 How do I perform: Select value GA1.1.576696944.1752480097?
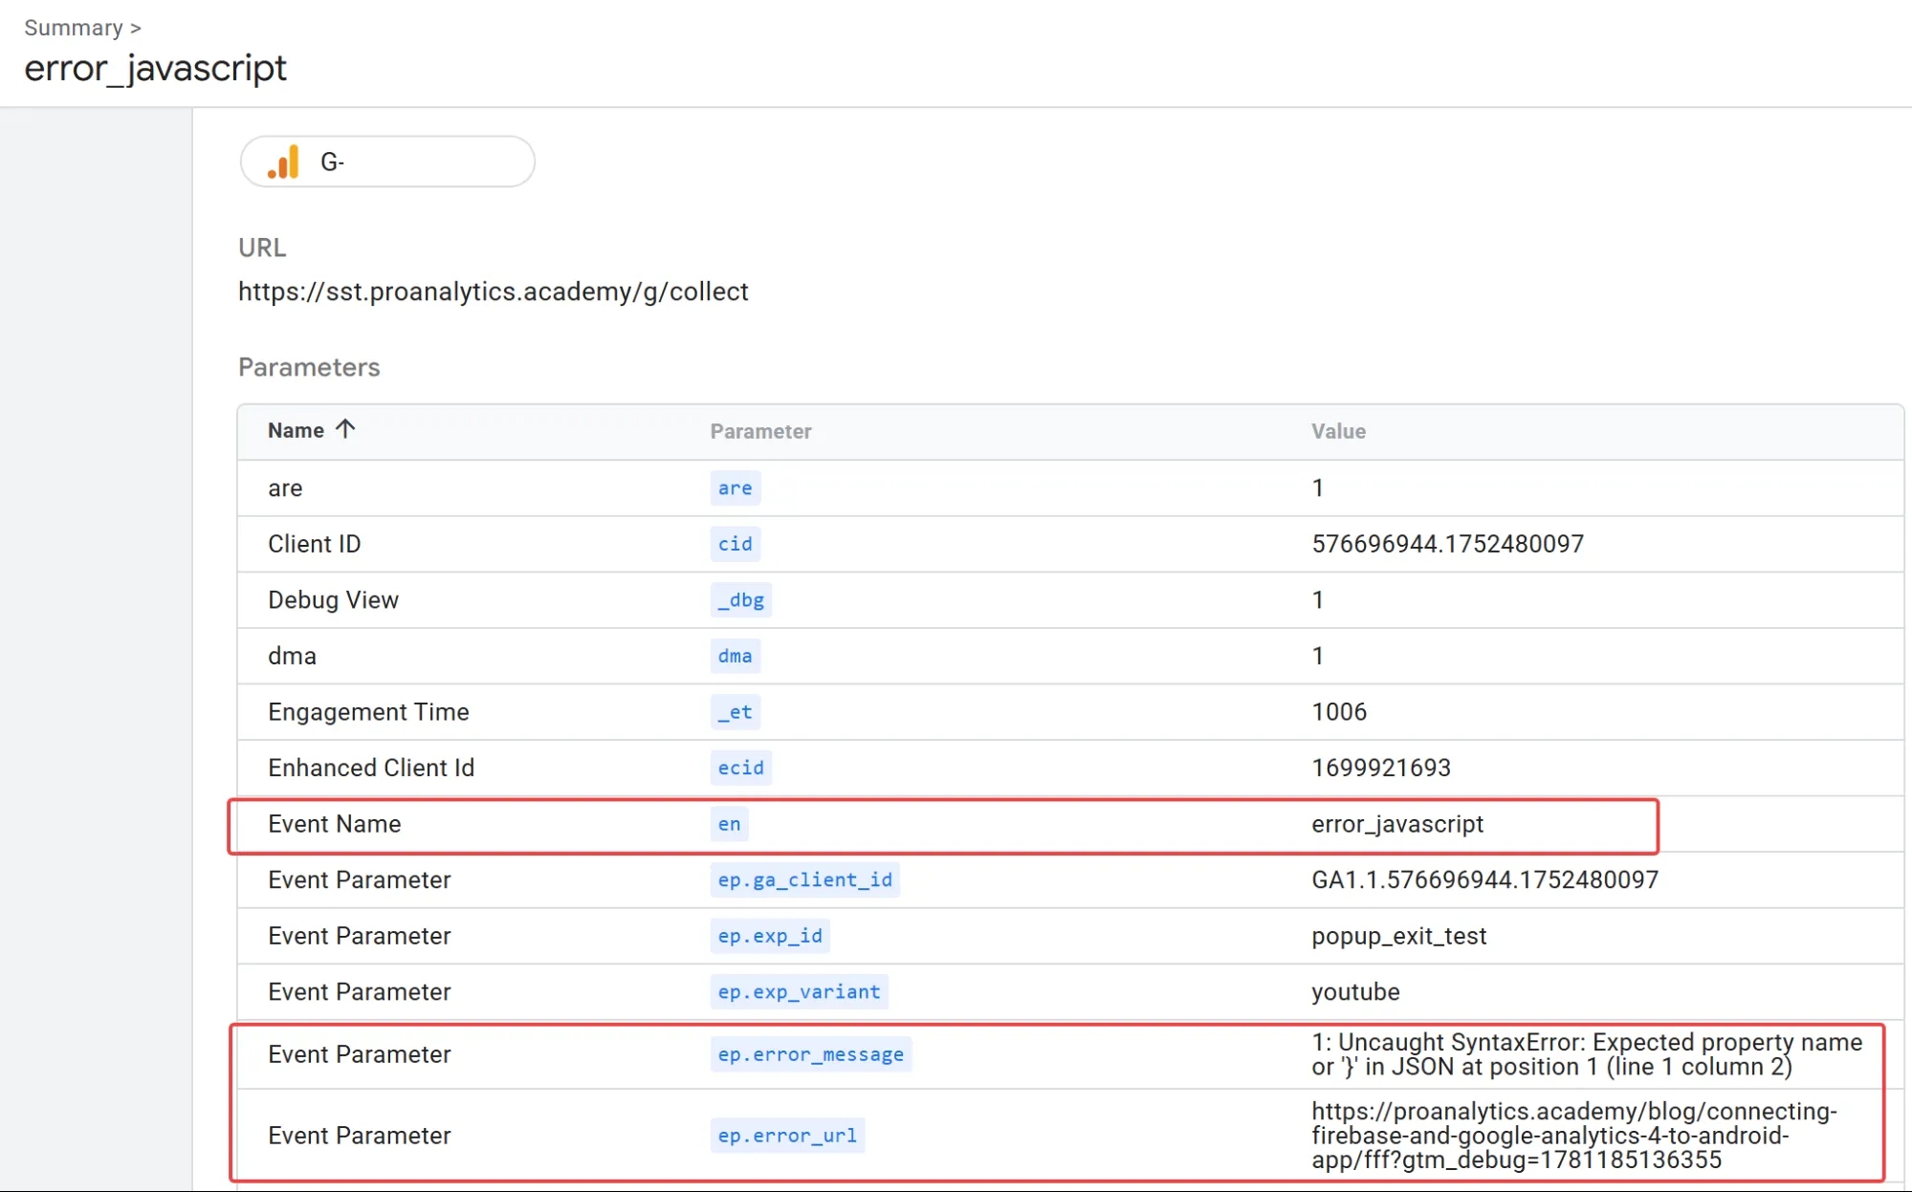pos(1484,879)
